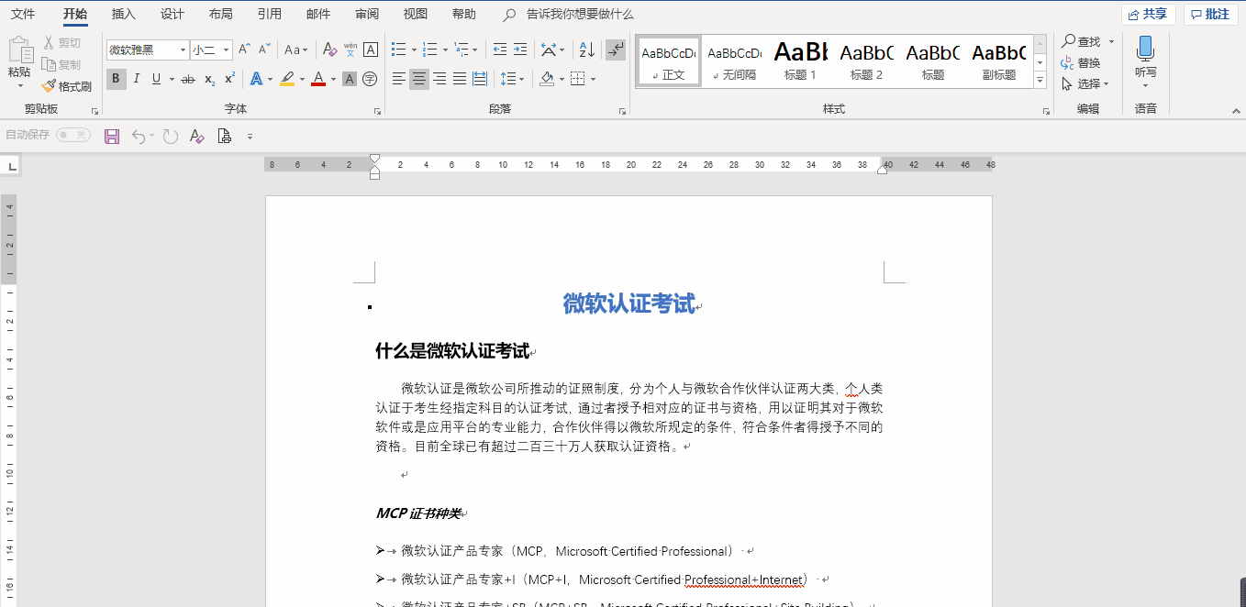This screenshot has width=1246, height=607.
Task: Click the Dictate (听写) microphone icon
Action: (1145, 50)
